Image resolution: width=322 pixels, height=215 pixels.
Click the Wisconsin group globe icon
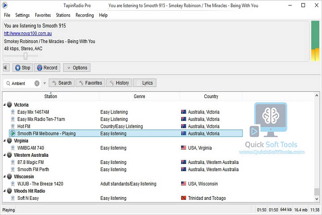tap(9, 176)
